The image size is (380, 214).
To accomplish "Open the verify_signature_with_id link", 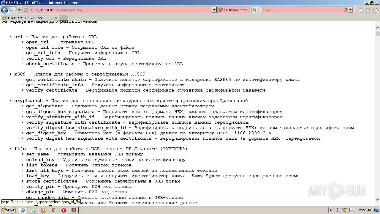I will click(x=60, y=117).
